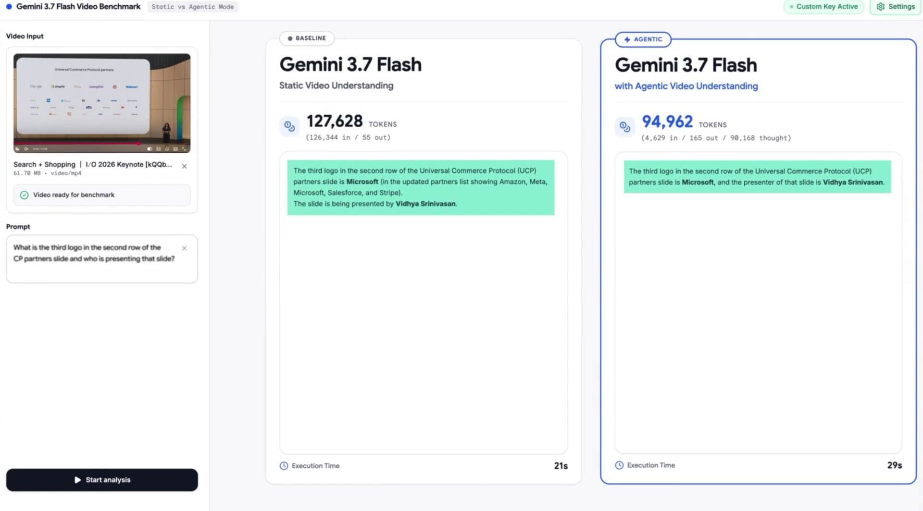Click the video file name text
This screenshot has width=923, height=511.
tap(92, 164)
